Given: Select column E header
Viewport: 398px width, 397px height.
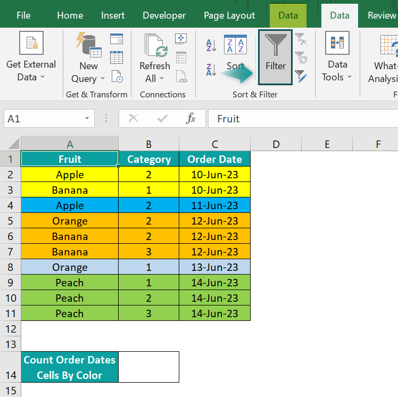Looking at the screenshot, I should click(327, 144).
